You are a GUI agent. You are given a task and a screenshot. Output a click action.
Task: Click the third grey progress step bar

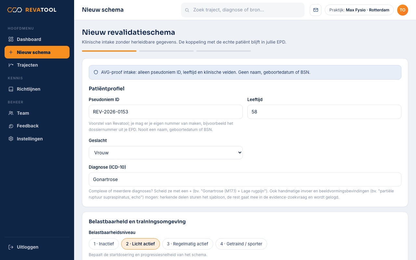224,51
